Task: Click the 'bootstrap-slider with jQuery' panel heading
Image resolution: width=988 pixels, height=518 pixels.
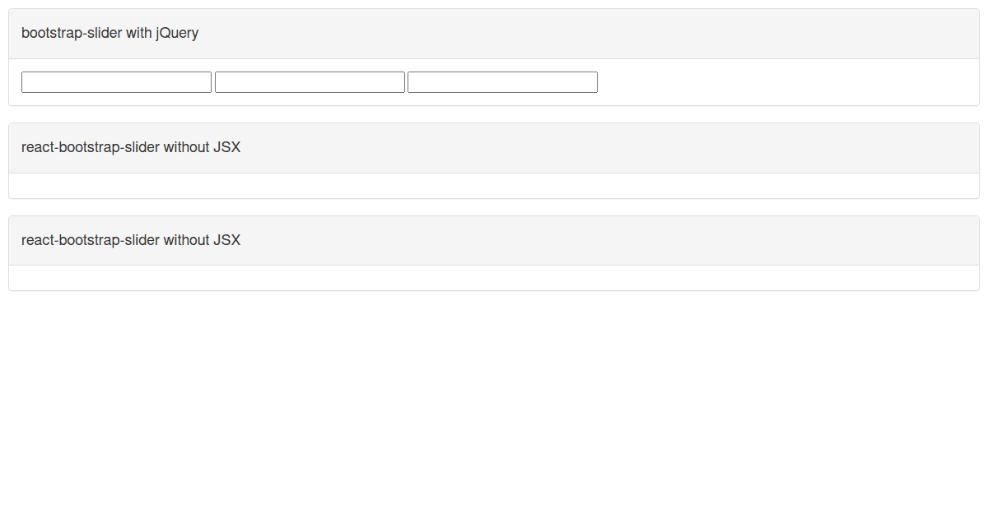Action: (x=110, y=33)
